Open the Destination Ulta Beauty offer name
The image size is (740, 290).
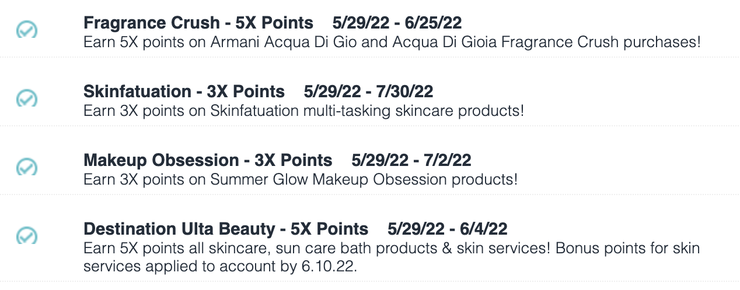179,228
